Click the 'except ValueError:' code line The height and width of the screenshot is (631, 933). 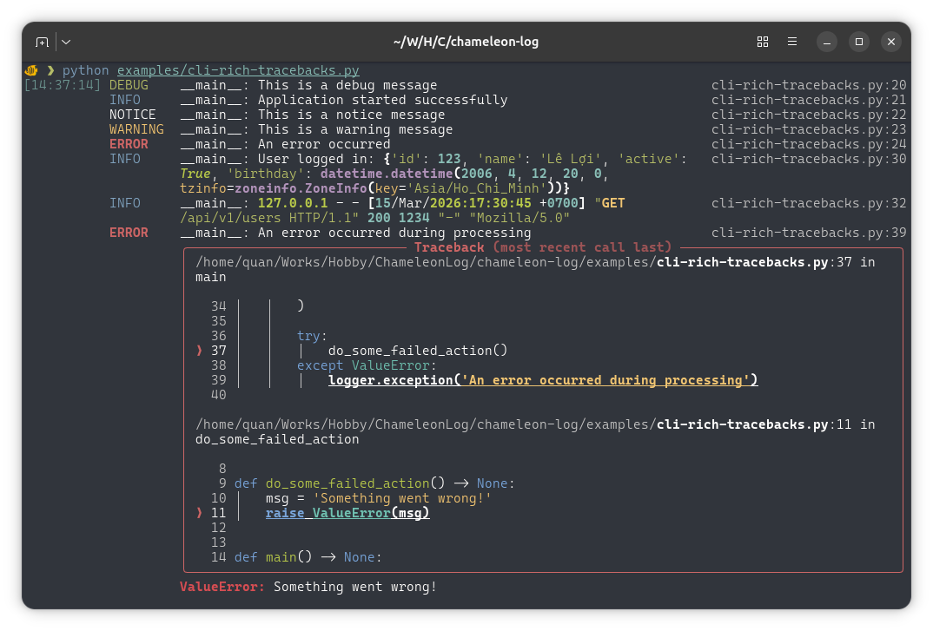click(x=367, y=365)
